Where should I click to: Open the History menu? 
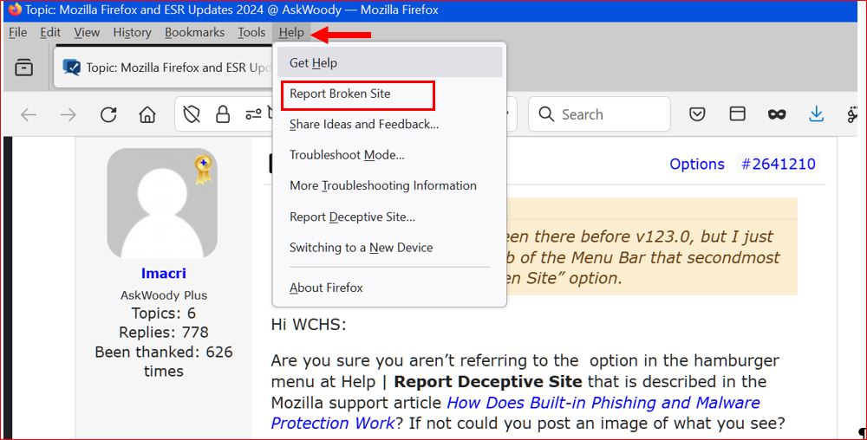pyautogui.click(x=132, y=33)
